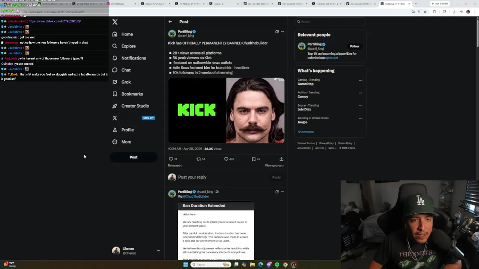Open Grok from the sidebar

pyautogui.click(x=121, y=82)
